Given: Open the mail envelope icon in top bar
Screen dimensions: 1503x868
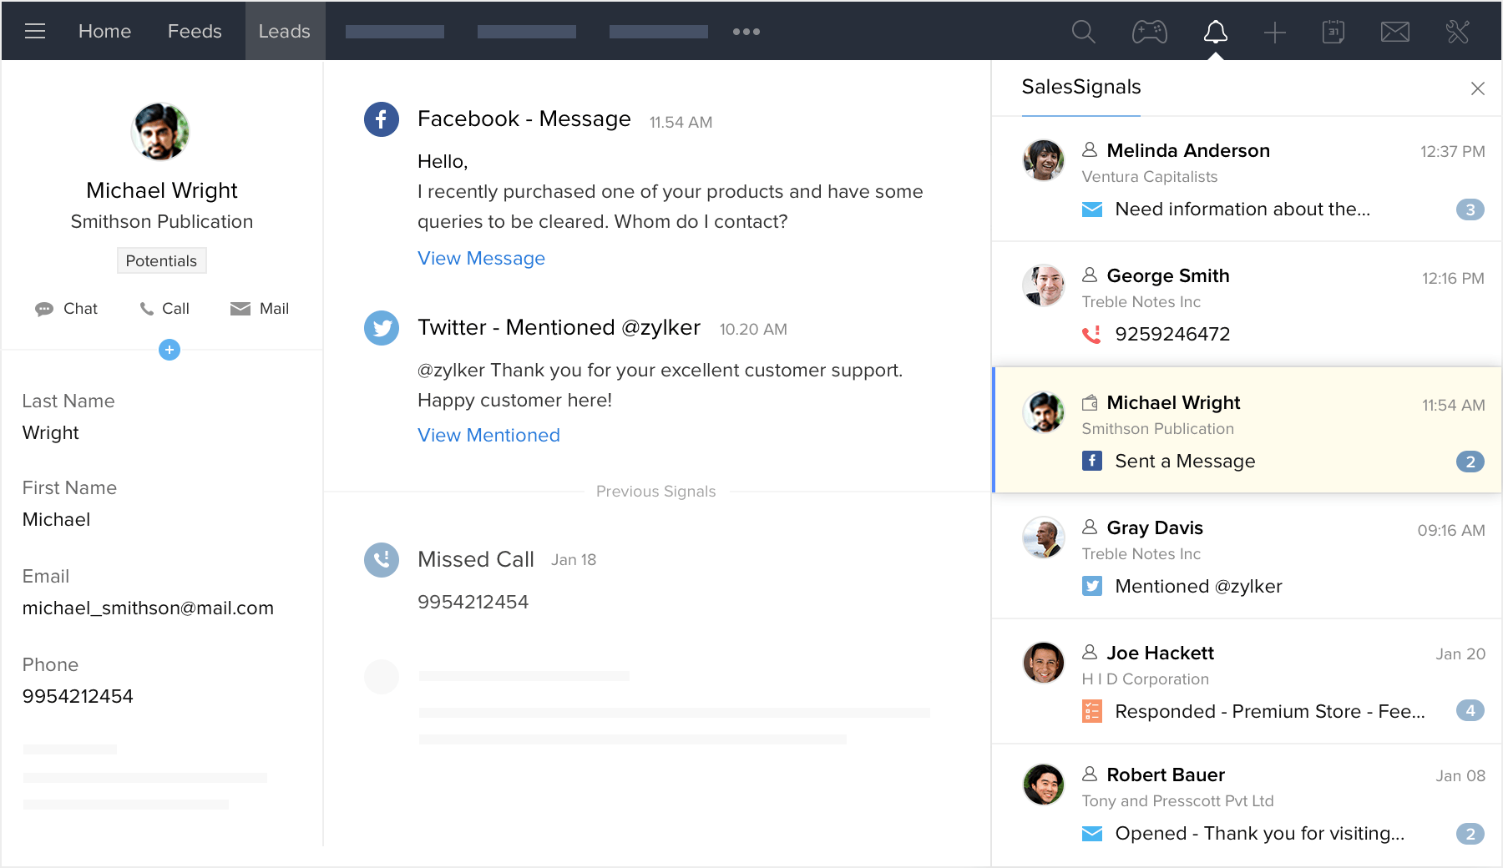Looking at the screenshot, I should pos(1394,32).
